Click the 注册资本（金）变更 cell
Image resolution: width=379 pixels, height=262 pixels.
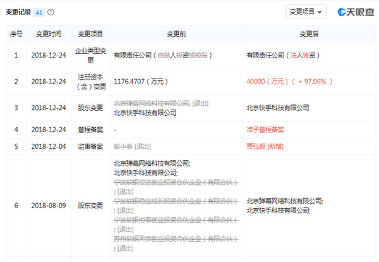tap(90, 82)
